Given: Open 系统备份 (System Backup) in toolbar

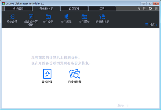Looking at the screenshot, I should [x=12, y=19].
